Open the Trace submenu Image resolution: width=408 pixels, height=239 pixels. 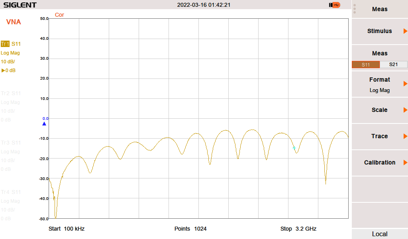point(380,136)
